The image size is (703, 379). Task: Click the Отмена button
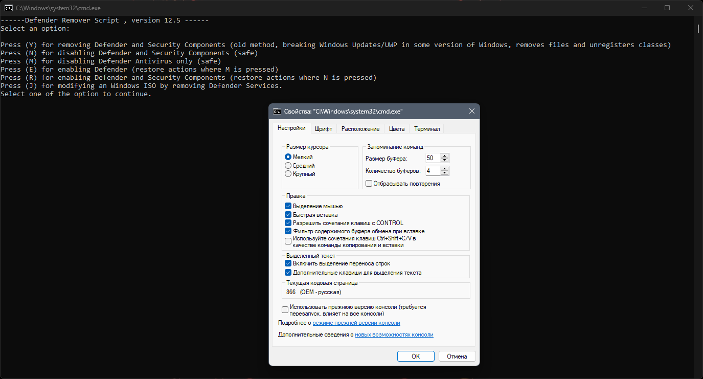pos(457,356)
